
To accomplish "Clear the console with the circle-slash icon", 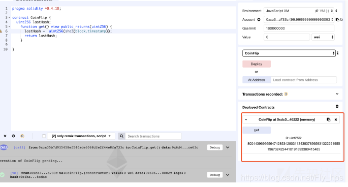I will pos(14,136).
